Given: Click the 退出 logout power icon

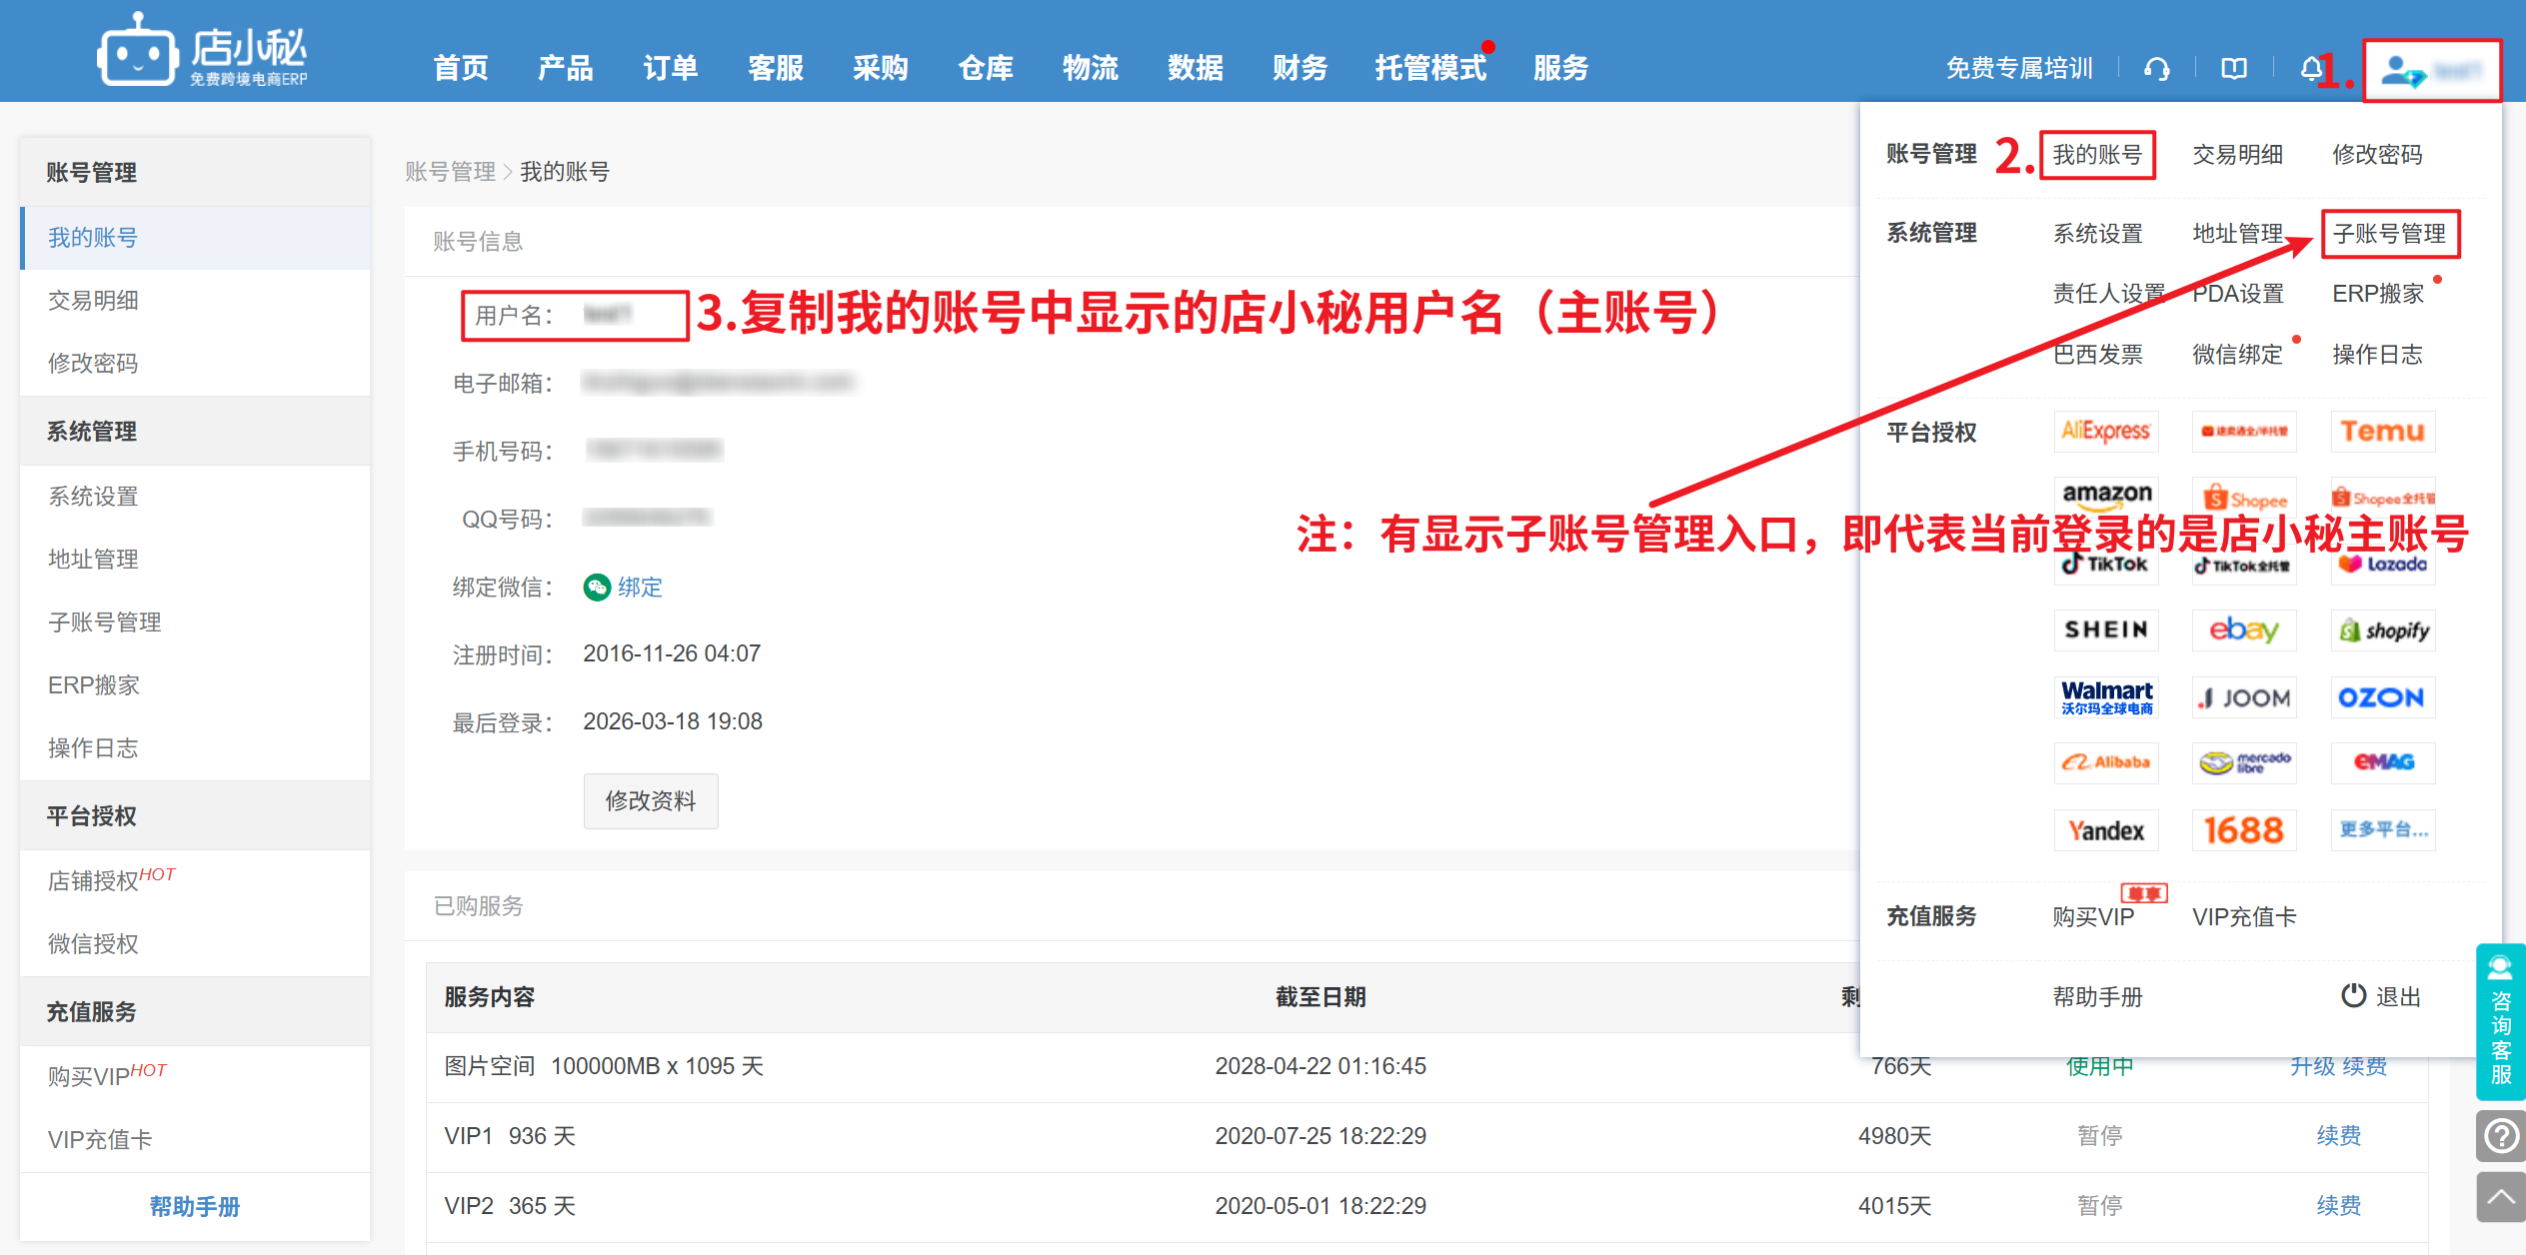Looking at the screenshot, I should 2353,995.
